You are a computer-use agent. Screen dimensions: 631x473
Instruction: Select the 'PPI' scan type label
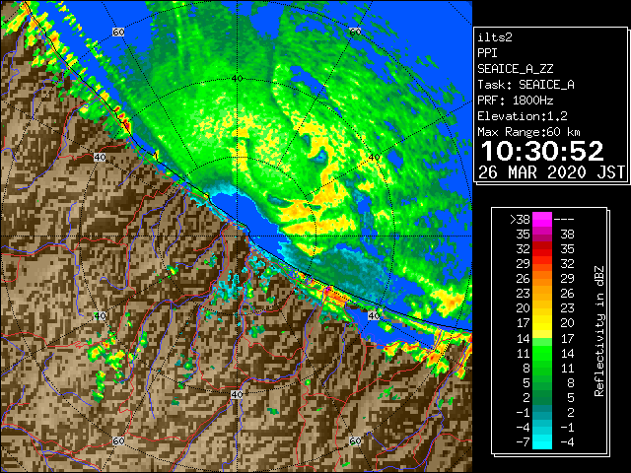pyautogui.click(x=487, y=52)
